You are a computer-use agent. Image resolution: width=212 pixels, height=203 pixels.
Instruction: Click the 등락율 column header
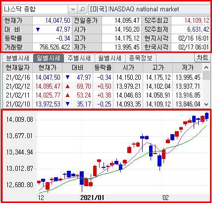coord(103,68)
